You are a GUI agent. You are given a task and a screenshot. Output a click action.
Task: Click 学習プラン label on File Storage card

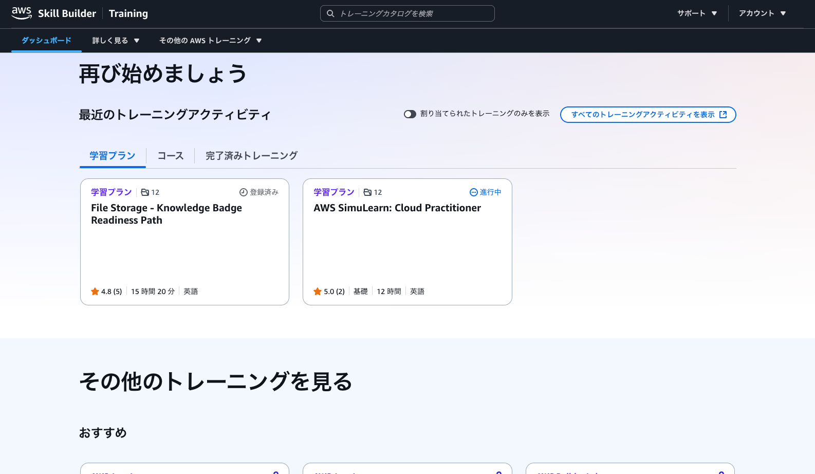click(x=112, y=192)
